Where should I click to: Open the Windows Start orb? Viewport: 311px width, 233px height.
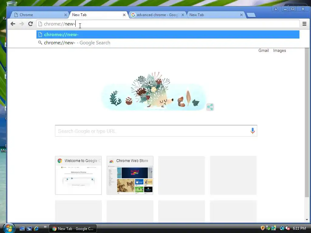click(x=9, y=228)
